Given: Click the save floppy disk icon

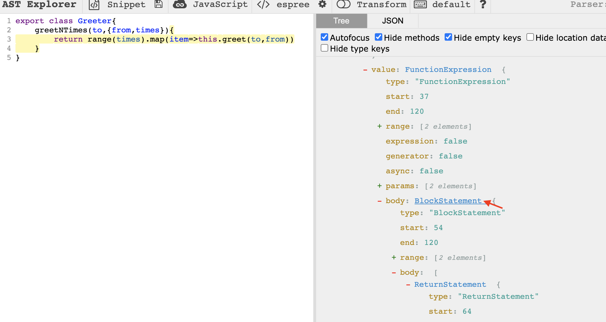Looking at the screenshot, I should (158, 4).
